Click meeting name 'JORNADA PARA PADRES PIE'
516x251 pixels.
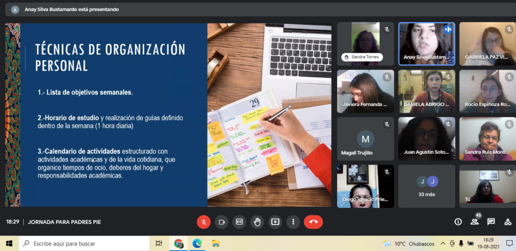point(64,222)
